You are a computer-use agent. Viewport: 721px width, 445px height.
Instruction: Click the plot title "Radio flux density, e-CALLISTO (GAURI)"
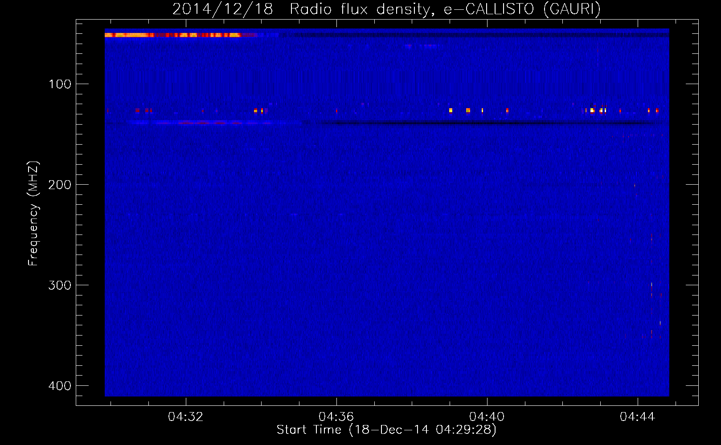coord(445,9)
